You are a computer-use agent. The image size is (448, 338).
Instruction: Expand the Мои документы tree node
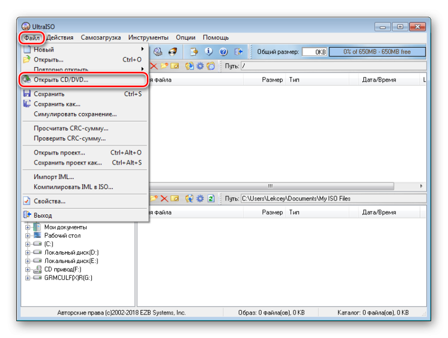point(27,228)
